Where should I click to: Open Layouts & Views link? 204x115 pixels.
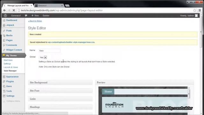(11, 67)
